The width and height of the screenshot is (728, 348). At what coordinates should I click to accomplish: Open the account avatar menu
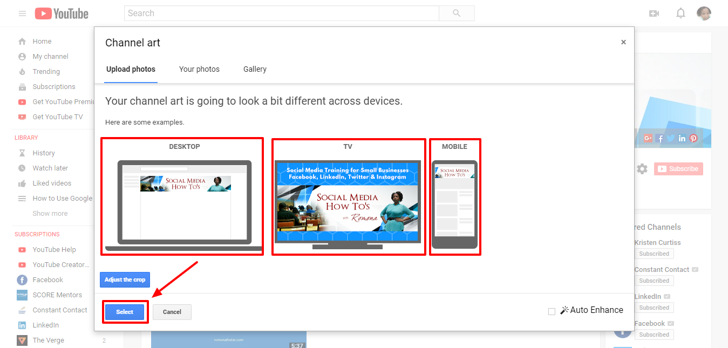pyautogui.click(x=704, y=13)
